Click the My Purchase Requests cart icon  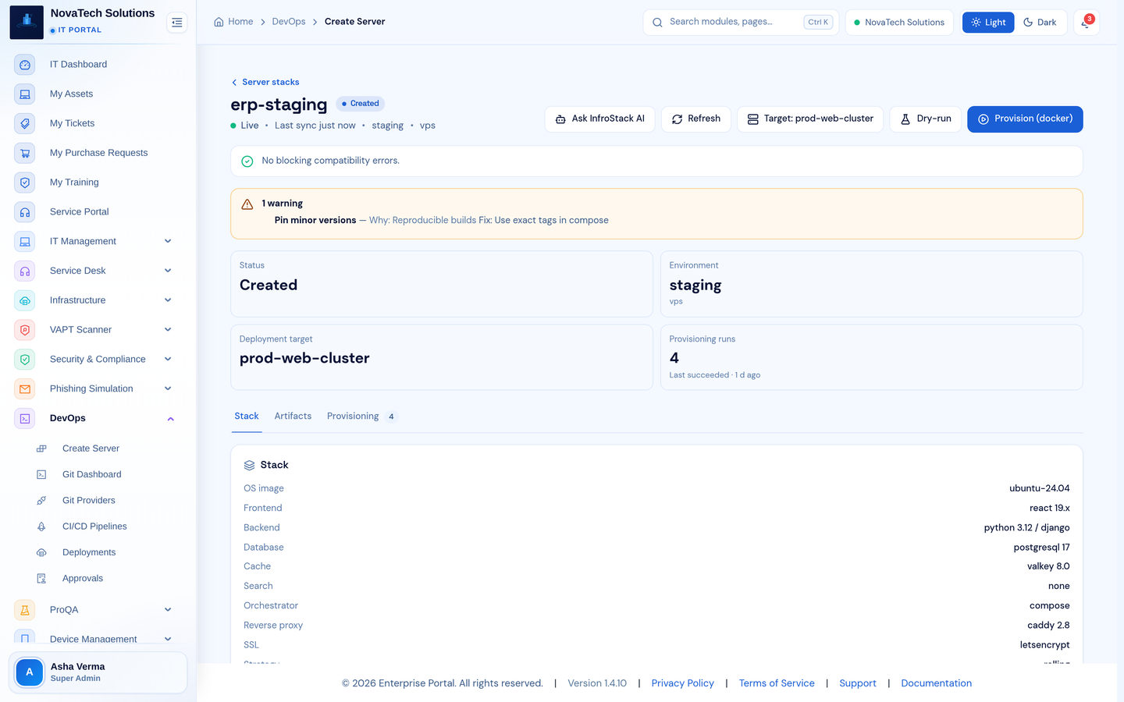click(25, 153)
